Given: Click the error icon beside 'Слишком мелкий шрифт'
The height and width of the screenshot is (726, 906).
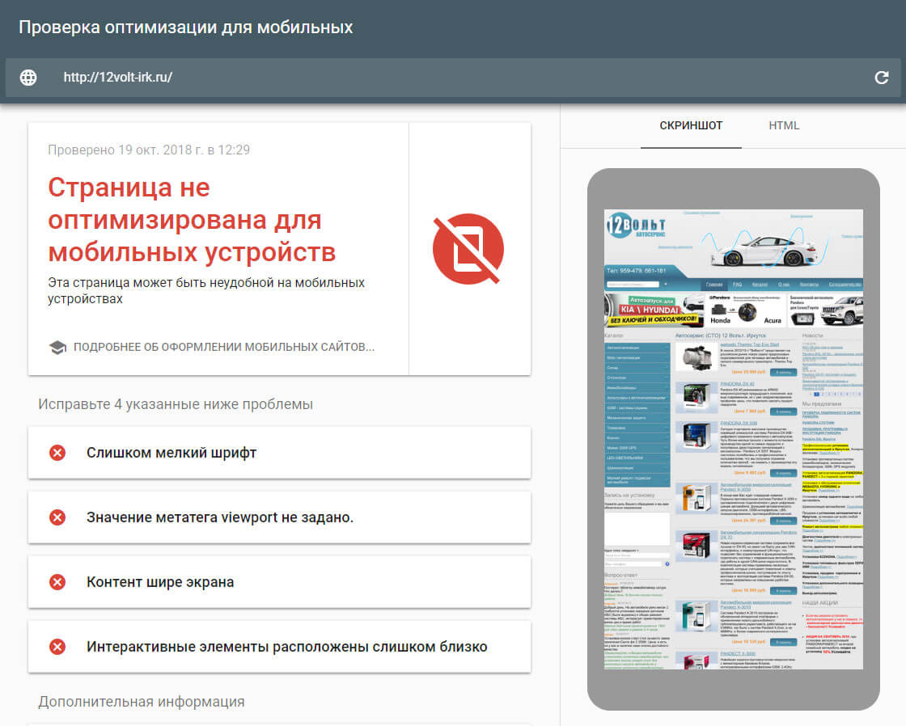Looking at the screenshot, I should (57, 453).
